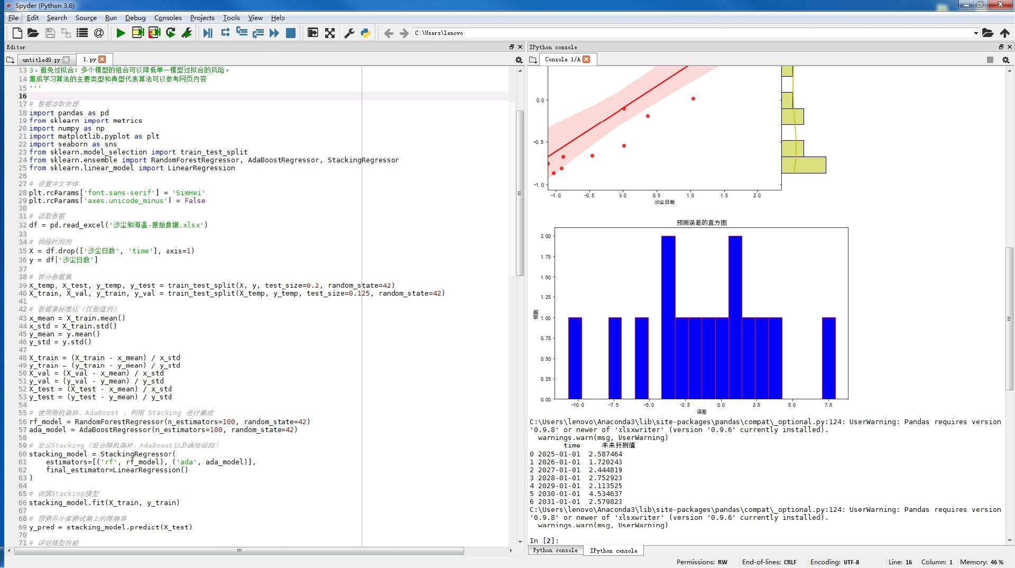The height and width of the screenshot is (568, 1015).
Task: Run current cell icon
Action: (137, 33)
